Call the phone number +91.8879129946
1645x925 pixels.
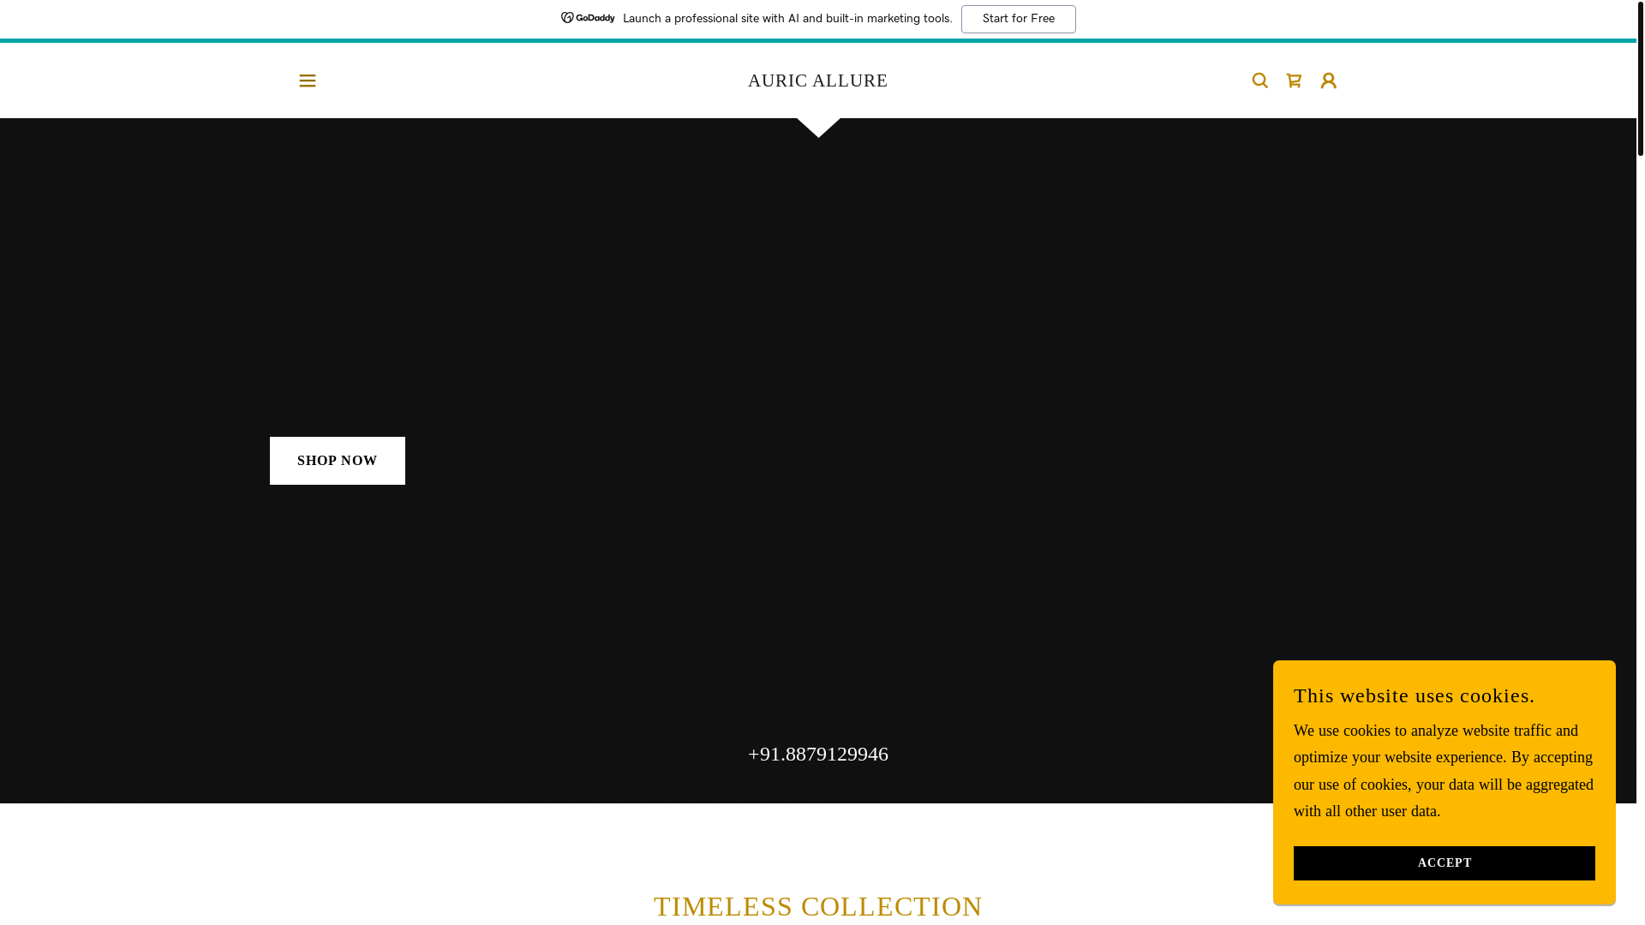click(x=817, y=754)
